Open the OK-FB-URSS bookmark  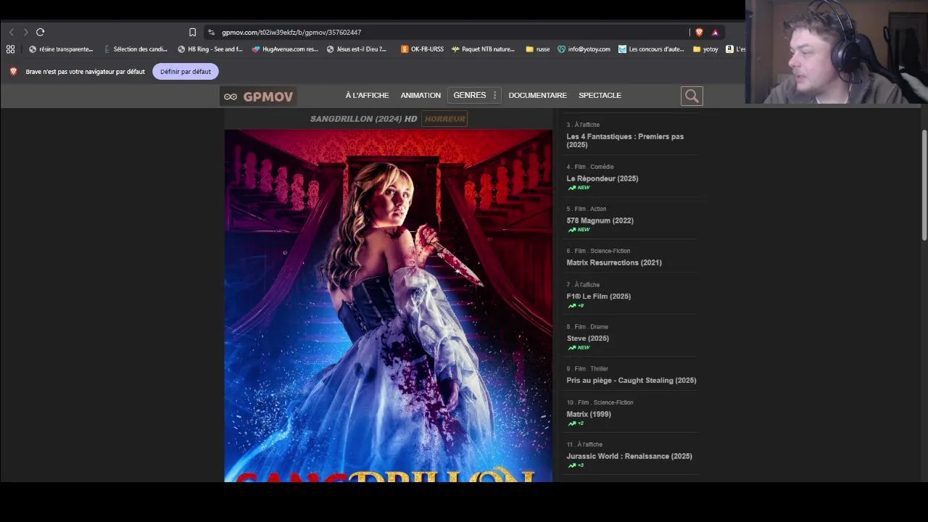[x=422, y=49]
